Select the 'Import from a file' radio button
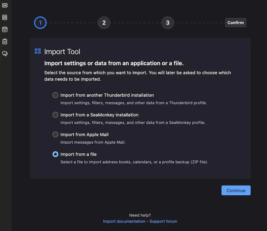Image resolution: width=267 pixels, height=231 pixels. 55,154
